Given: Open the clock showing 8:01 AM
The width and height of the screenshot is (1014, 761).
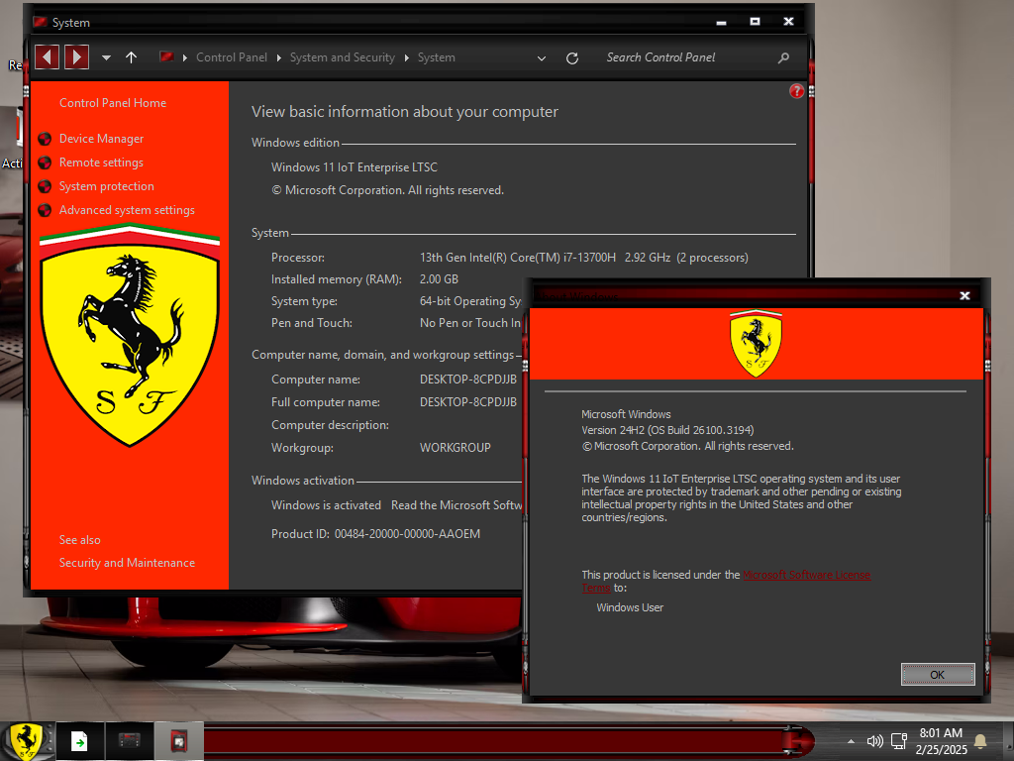Looking at the screenshot, I should [941, 741].
